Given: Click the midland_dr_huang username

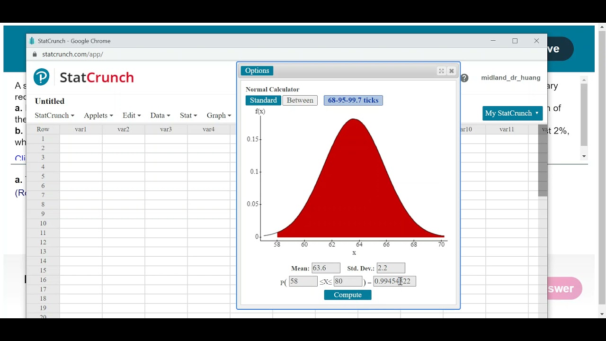Looking at the screenshot, I should (511, 78).
